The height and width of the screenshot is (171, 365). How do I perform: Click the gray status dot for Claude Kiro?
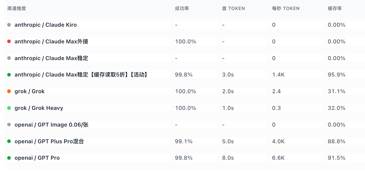(9, 25)
